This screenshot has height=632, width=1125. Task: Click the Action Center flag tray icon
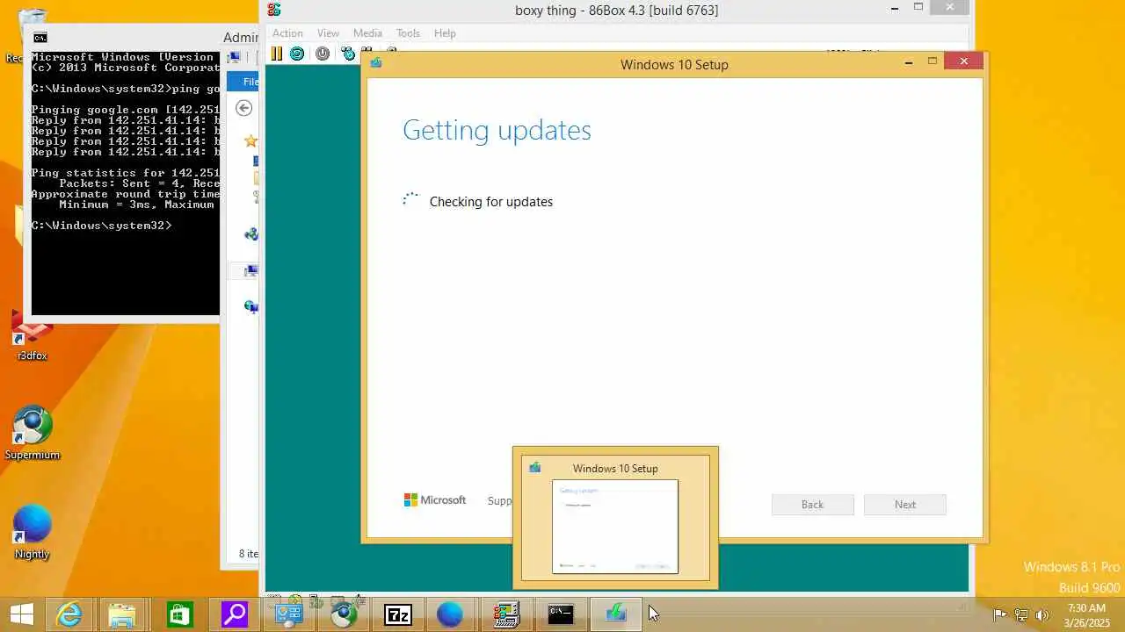999,614
